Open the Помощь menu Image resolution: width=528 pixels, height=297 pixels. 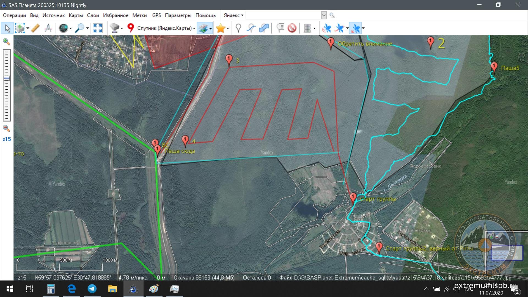click(x=205, y=15)
